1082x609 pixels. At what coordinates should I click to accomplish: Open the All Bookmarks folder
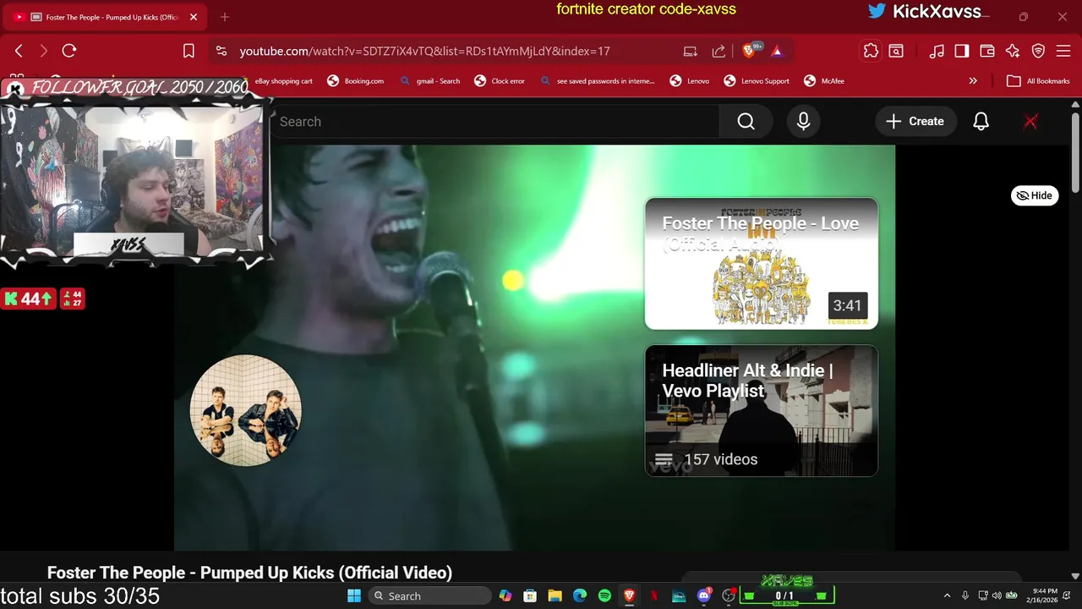[1038, 81]
